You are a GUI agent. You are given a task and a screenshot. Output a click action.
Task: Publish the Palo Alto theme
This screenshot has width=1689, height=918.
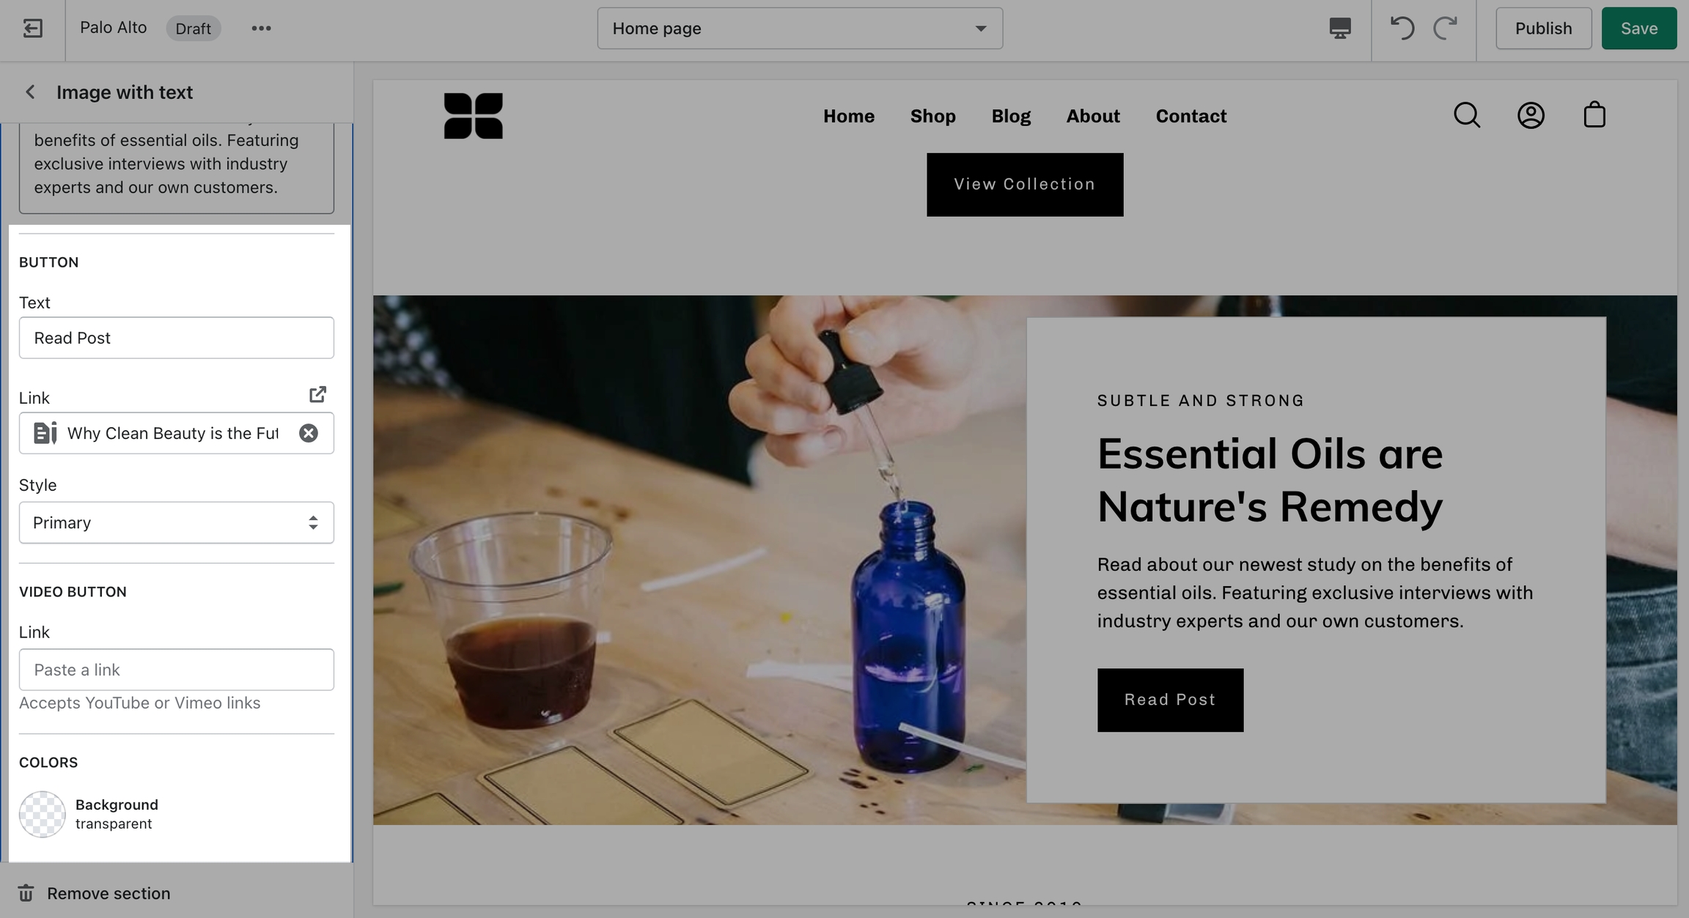point(1543,29)
